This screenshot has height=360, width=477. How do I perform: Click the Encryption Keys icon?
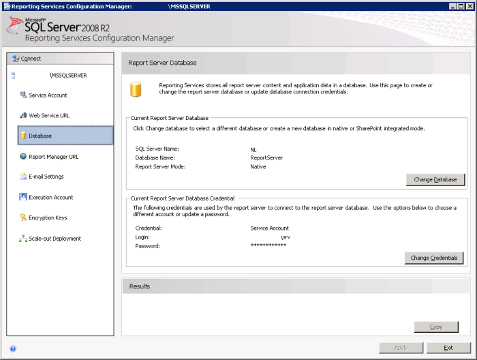[x=23, y=217]
